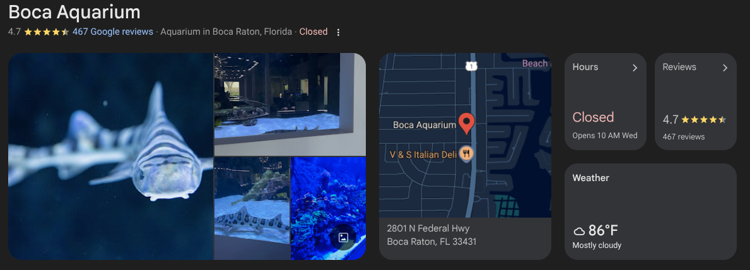This screenshot has height=270, width=750.
Task: Open the Weather card heading
Action: (x=590, y=178)
